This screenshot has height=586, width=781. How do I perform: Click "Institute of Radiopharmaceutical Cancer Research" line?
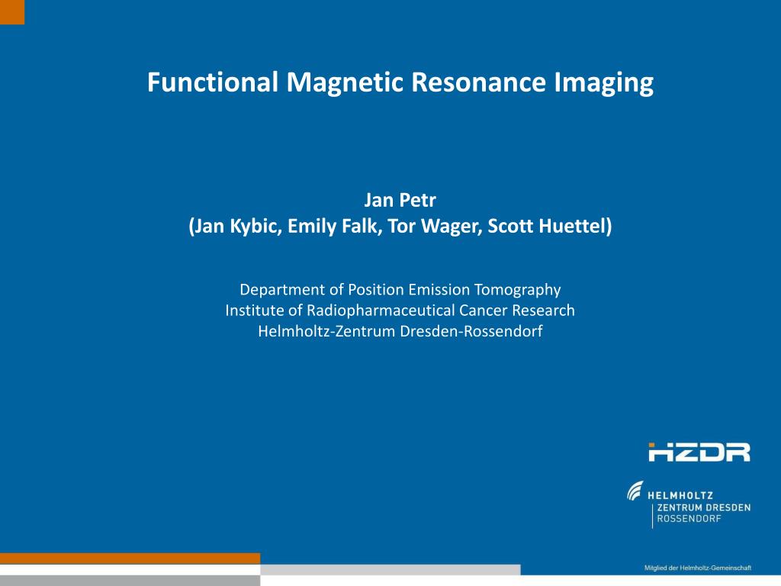tap(400, 311)
